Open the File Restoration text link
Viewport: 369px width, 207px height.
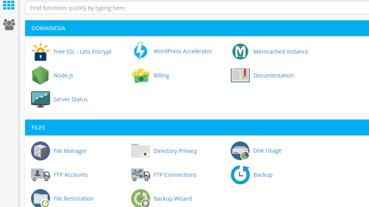coord(73,199)
